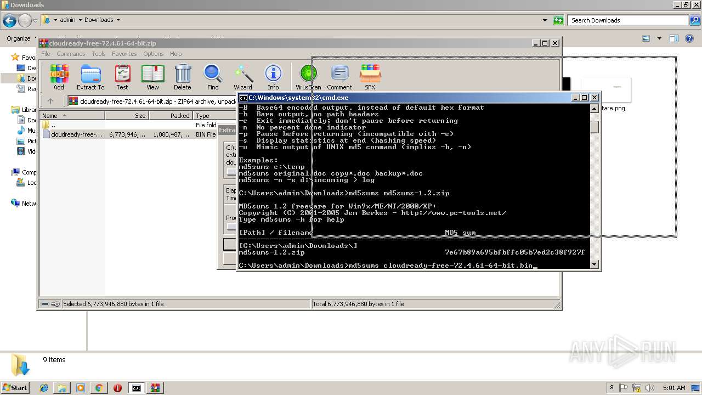Open Chrome from taskbar
This screenshot has height=395, width=702.
point(99,388)
